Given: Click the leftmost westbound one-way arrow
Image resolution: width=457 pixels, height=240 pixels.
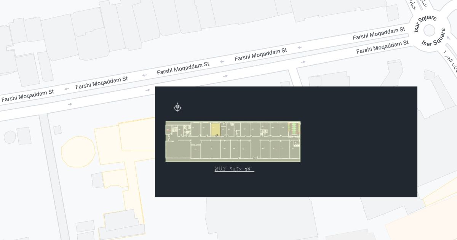Looking at the screenshot, I should (x=67, y=89).
